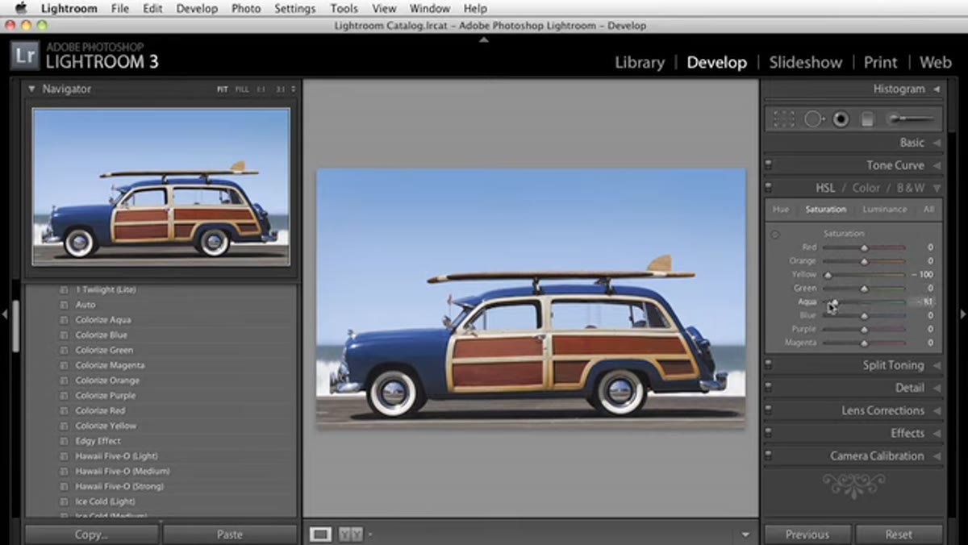Hide the left panel with edge arrow

pyautogui.click(x=6, y=314)
